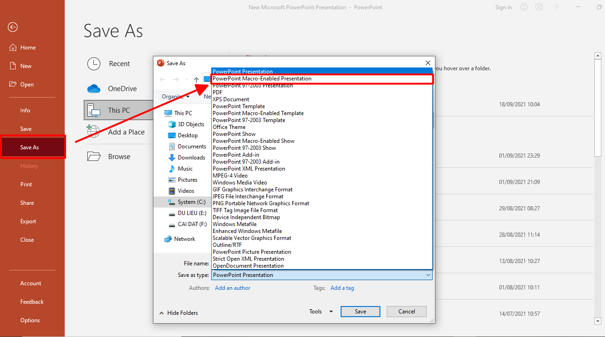Open the Help question mark
Viewport: 605px width, 337px height.
click(557, 7)
